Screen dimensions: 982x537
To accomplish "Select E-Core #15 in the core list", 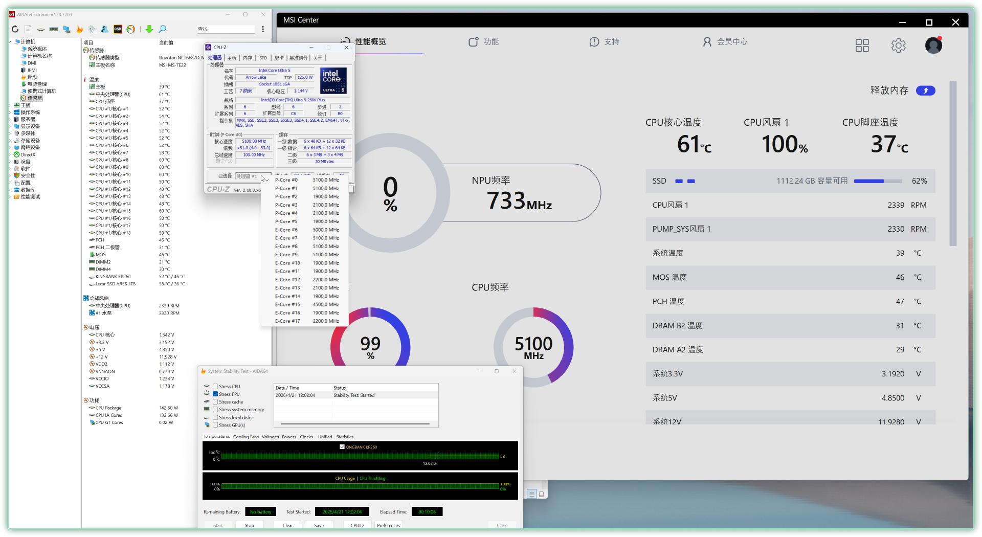I will tap(305, 304).
